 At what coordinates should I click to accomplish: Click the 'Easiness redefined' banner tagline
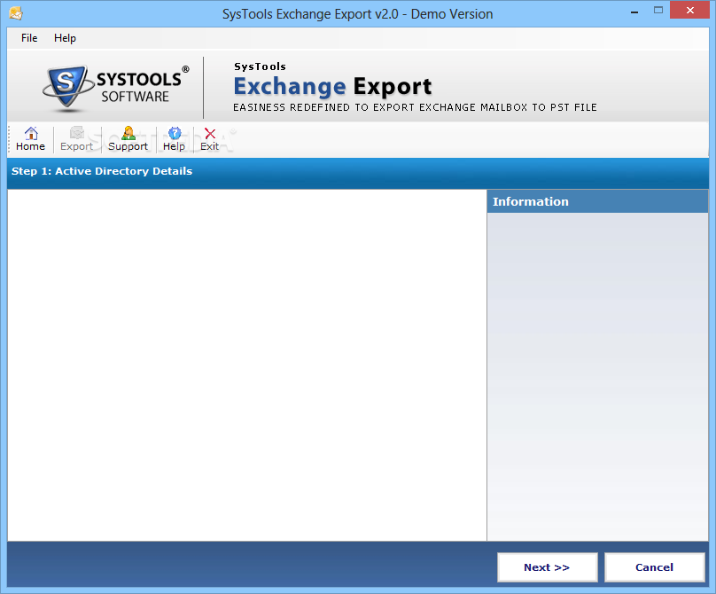point(415,107)
